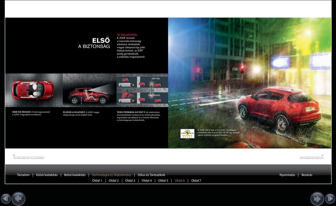Click the EURO NCAP rating description text
Screen dimensions: 336x206
point(218,132)
